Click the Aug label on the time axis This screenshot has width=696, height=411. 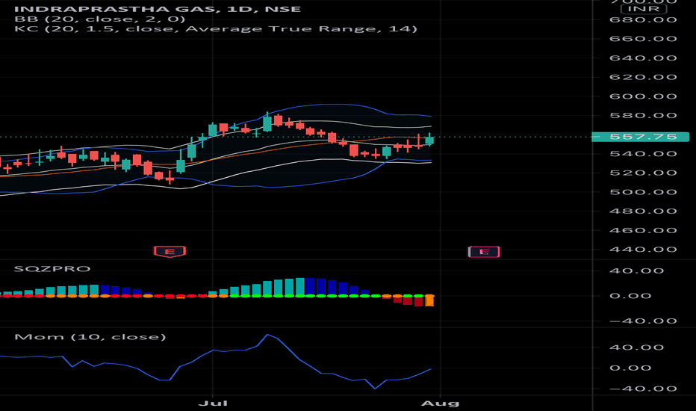(440, 404)
